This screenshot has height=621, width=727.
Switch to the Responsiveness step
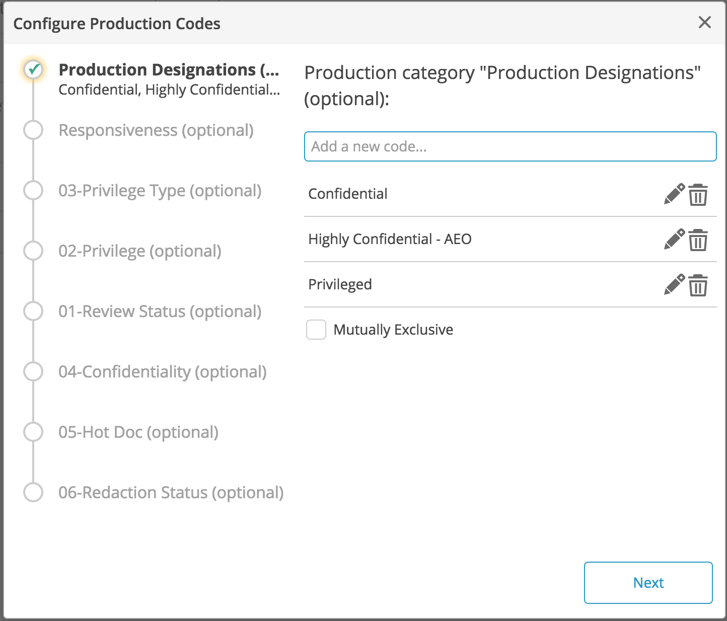(156, 130)
